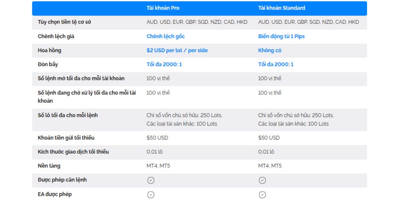
Task: Select the Tài khoản Standard column header
Action: coord(281,8)
